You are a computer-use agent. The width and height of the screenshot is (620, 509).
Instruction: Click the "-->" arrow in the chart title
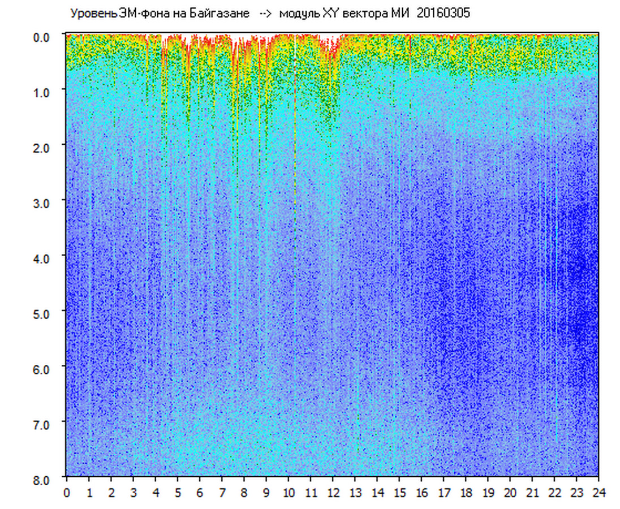coord(266,14)
